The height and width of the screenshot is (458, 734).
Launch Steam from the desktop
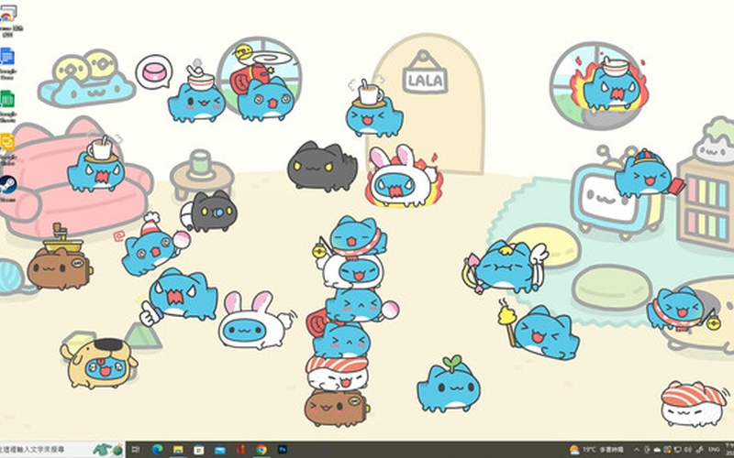click(7, 188)
